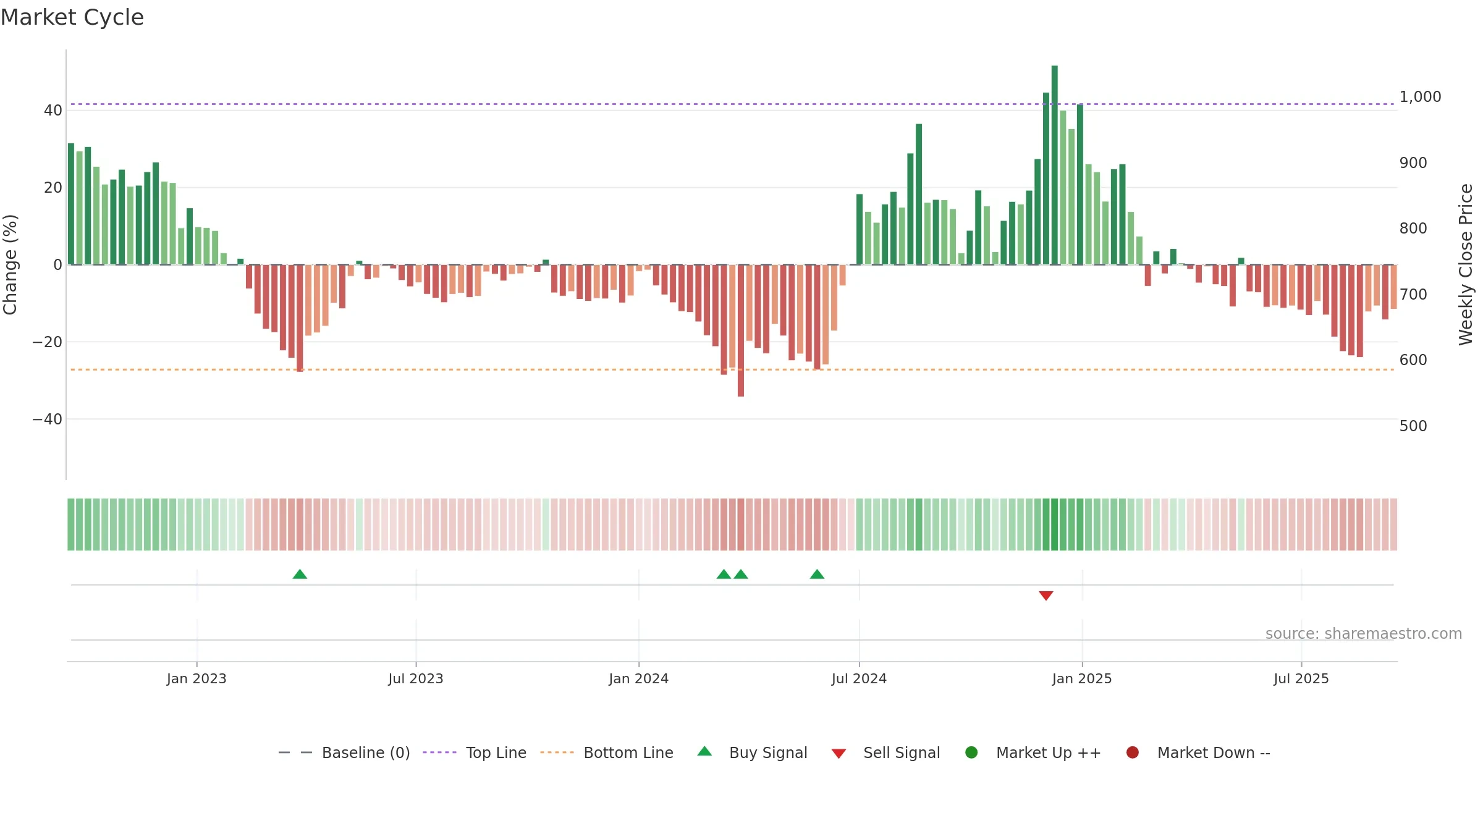Toggle the Market Down -- legend entry
Screen dimensions: 1483x834
[1198, 752]
